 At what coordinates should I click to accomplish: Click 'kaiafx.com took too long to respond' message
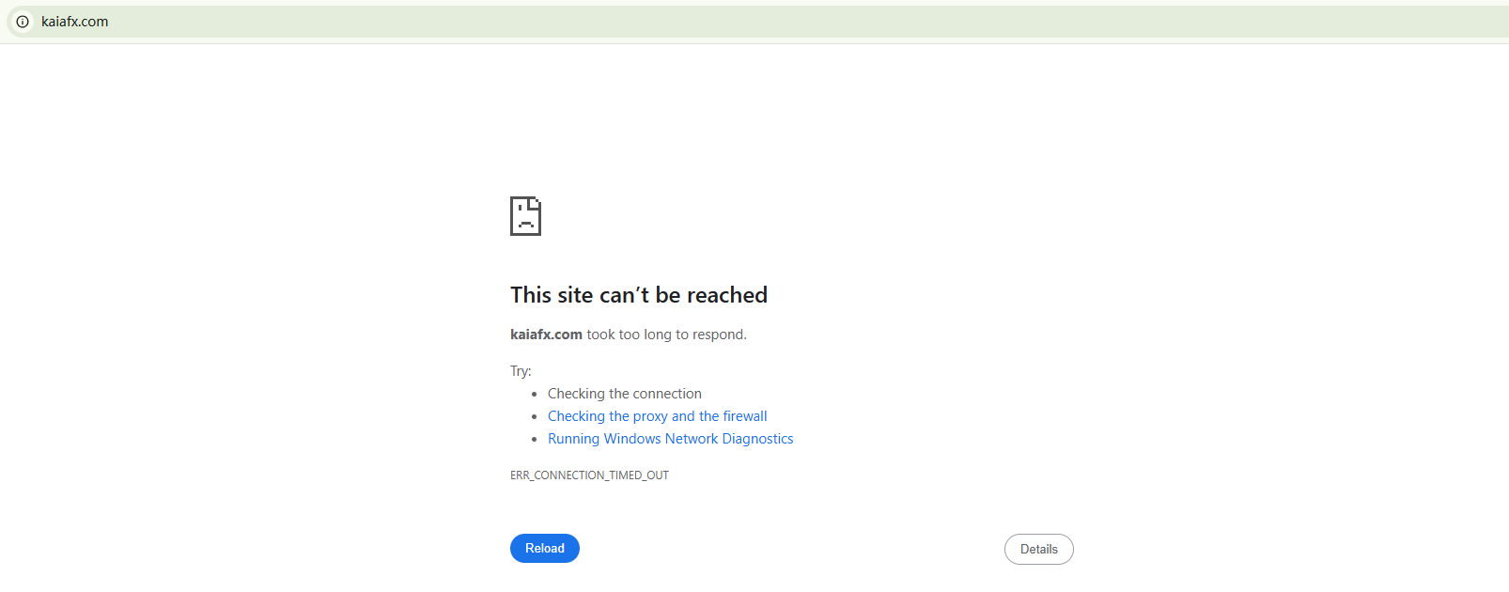tap(629, 335)
